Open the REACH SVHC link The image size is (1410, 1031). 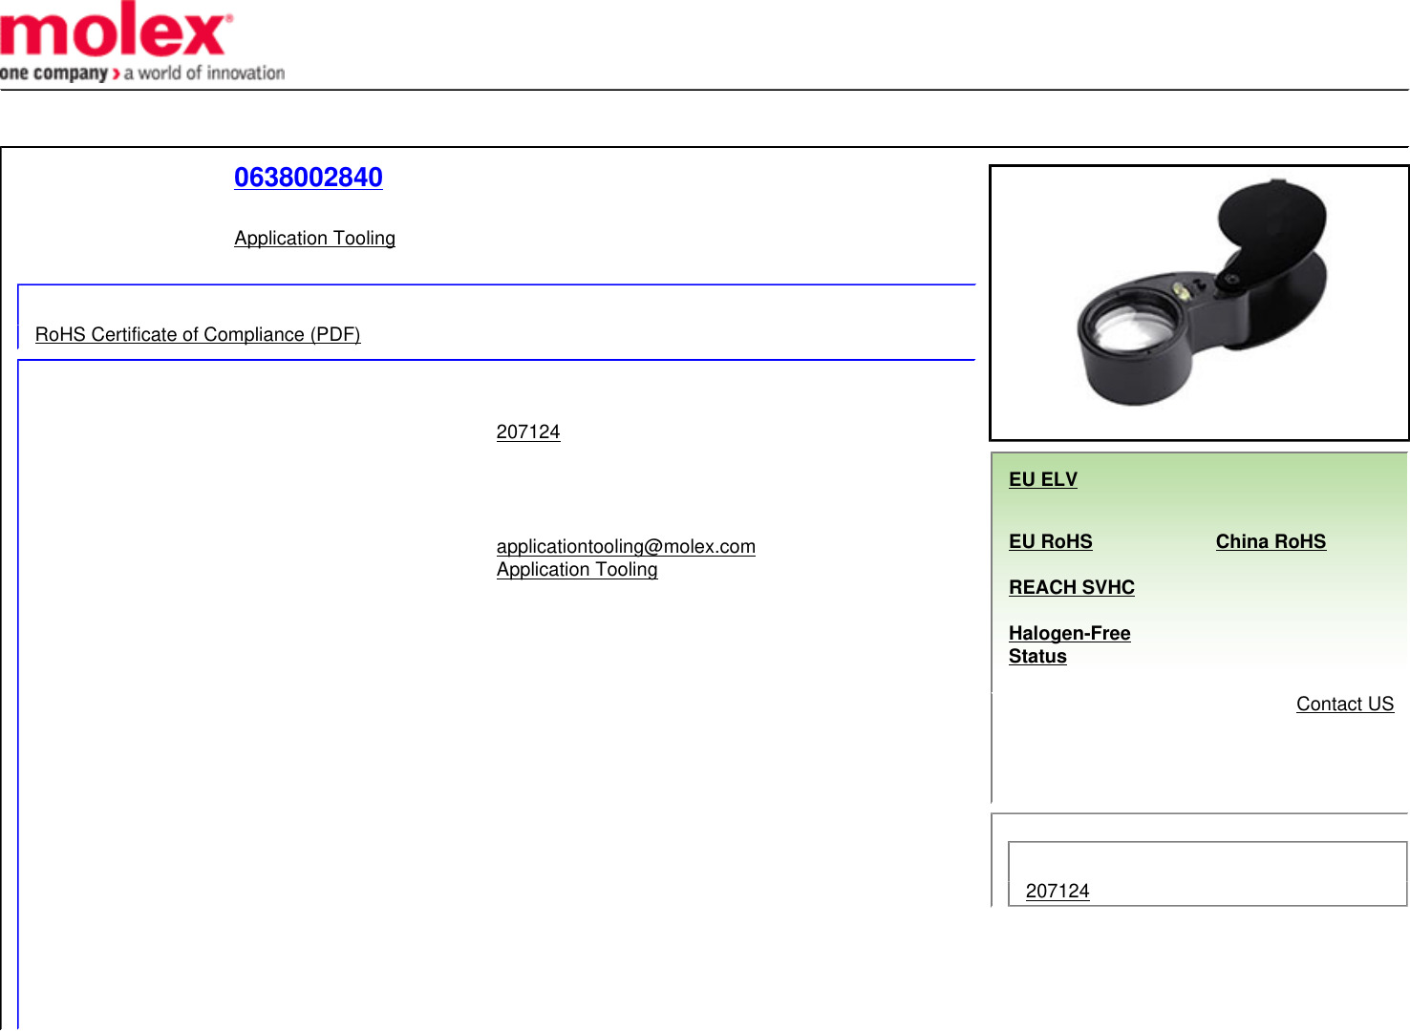coord(1072,587)
